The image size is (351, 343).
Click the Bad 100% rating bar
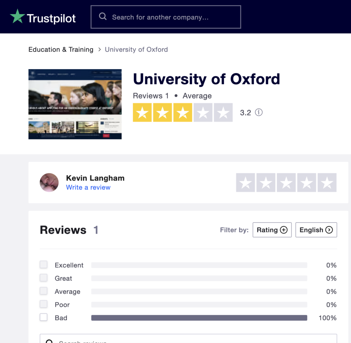coord(199,318)
